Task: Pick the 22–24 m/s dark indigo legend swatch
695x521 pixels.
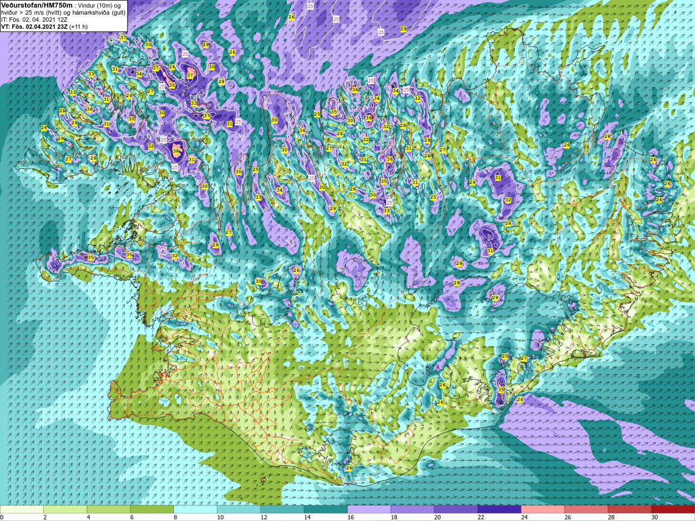Action: pyautogui.click(x=500, y=510)
